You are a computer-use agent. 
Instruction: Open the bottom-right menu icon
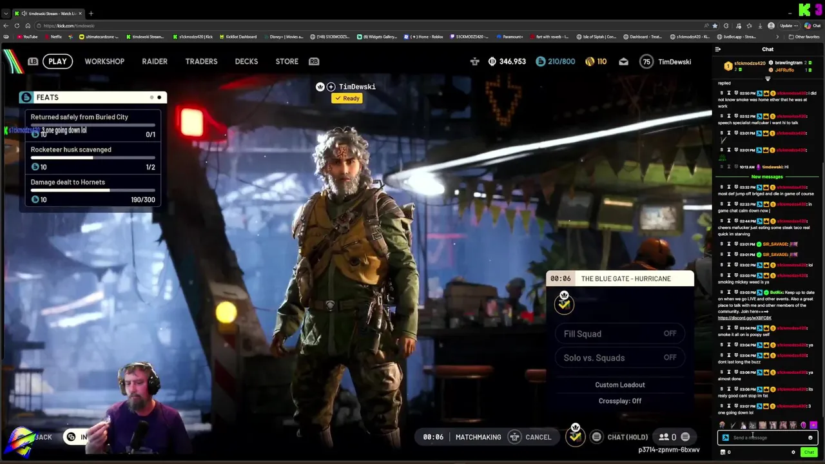point(685,437)
